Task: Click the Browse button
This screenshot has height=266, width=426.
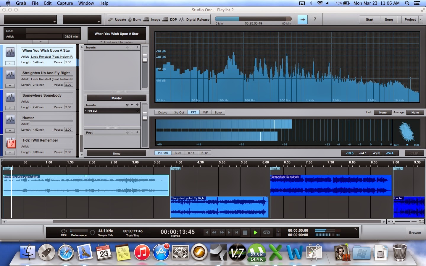Action: point(415,233)
